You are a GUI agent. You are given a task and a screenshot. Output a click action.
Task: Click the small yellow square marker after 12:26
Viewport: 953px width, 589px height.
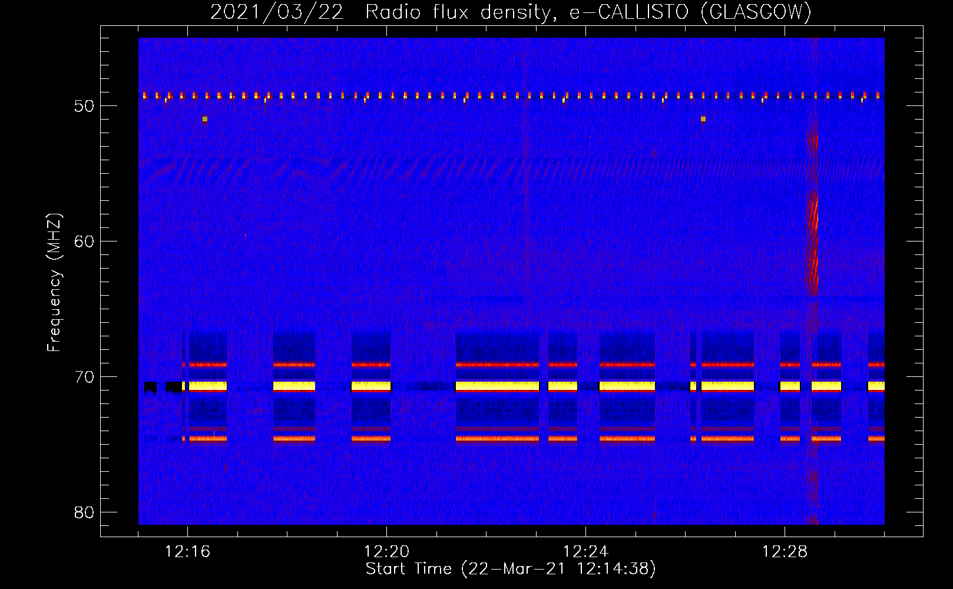click(703, 119)
